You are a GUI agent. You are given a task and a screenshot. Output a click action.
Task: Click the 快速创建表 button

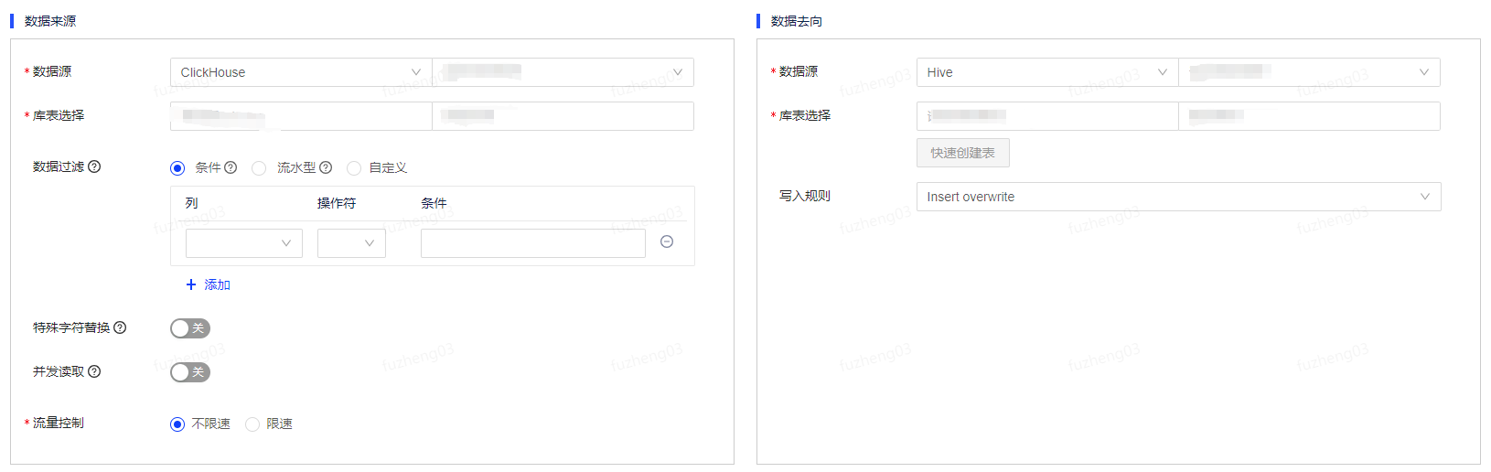tap(963, 153)
